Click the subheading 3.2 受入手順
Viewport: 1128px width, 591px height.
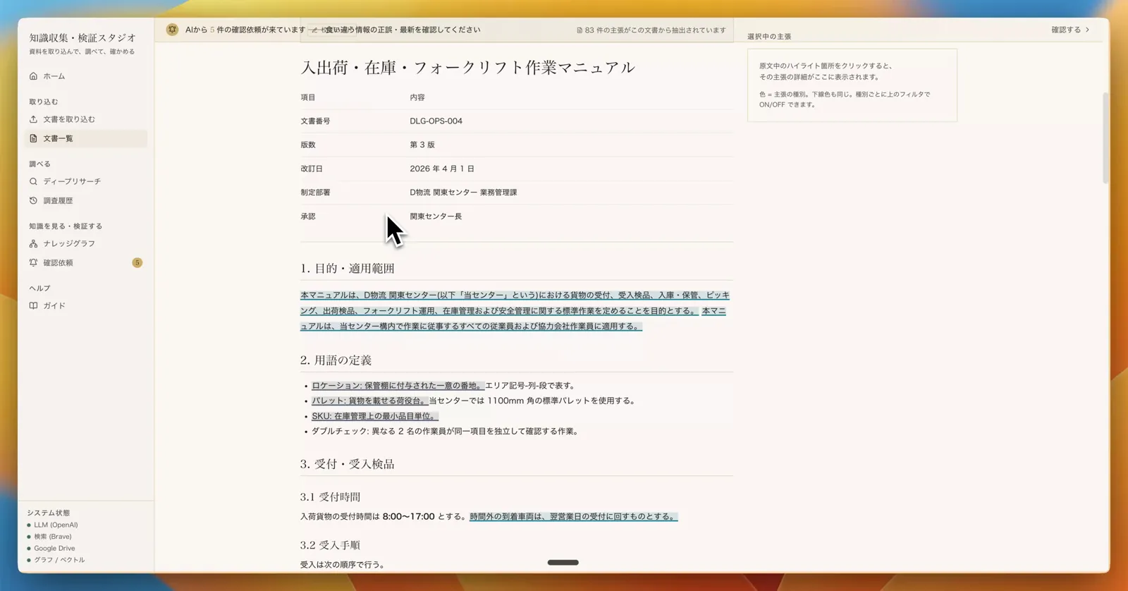330,545
